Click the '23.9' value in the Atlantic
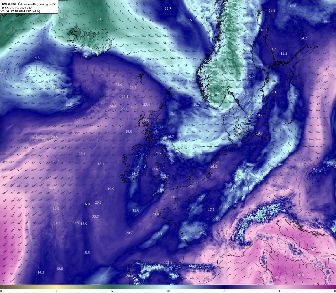 click(119, 85)
